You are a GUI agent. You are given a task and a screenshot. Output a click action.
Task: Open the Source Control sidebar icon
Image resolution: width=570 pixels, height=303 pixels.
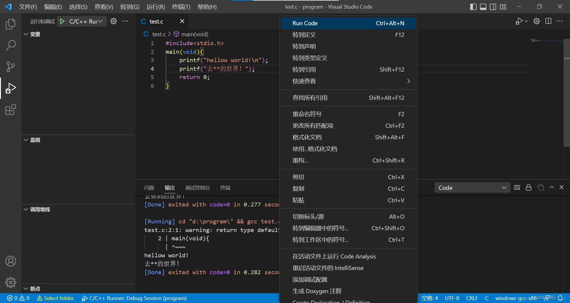(11, 67)
